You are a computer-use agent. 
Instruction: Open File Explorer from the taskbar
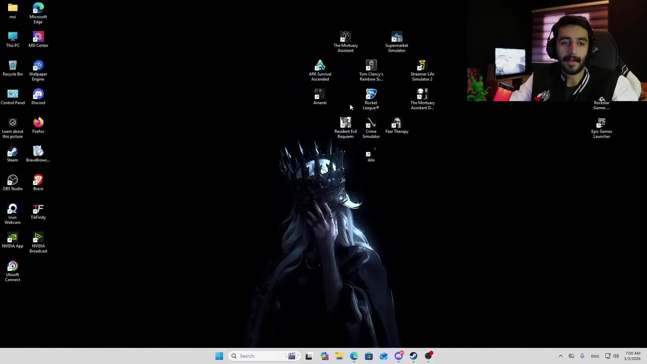tap(339, 356)
